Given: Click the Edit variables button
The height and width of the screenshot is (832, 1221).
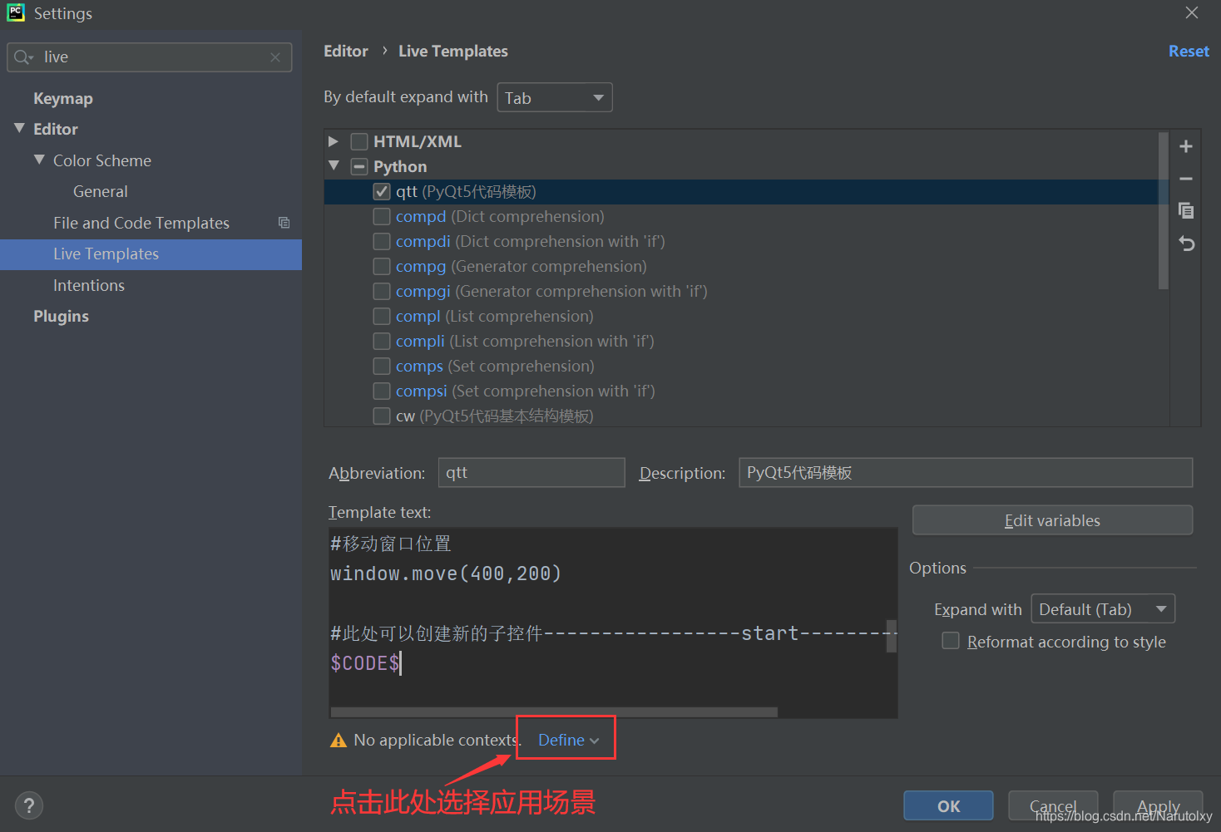Looking at the screenshot, I should 1052,520.
